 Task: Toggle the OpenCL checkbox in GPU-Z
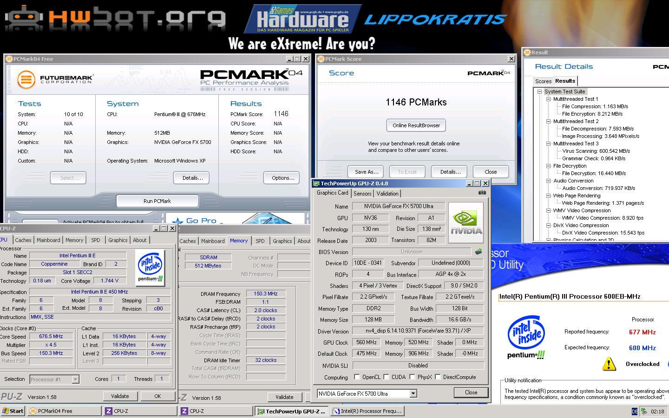(x=357, y=377)
